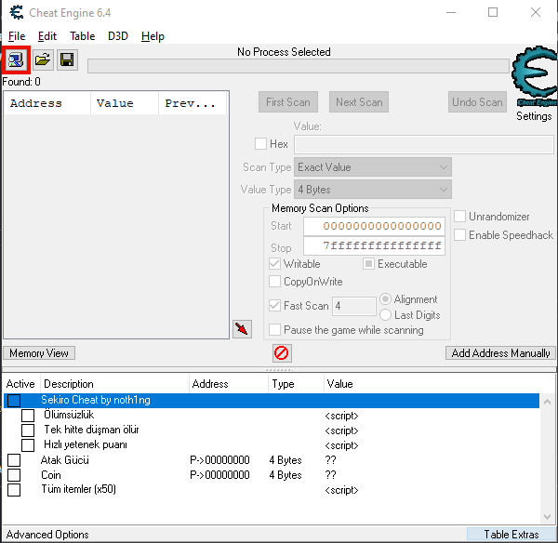The height and width of the screenshot is (543, 558).
Task: Click the panel splitter grip dots
Action: tap(279, 370)
